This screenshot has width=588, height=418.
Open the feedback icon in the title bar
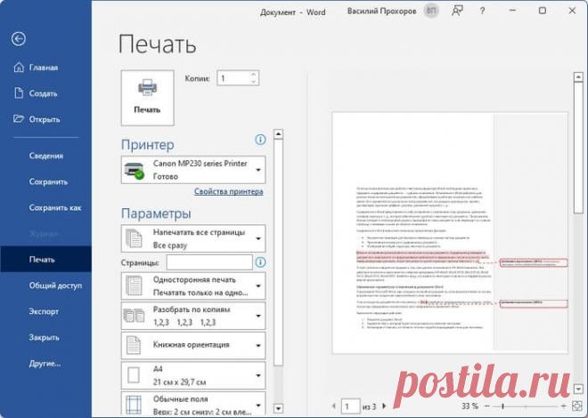pos(459,12)
